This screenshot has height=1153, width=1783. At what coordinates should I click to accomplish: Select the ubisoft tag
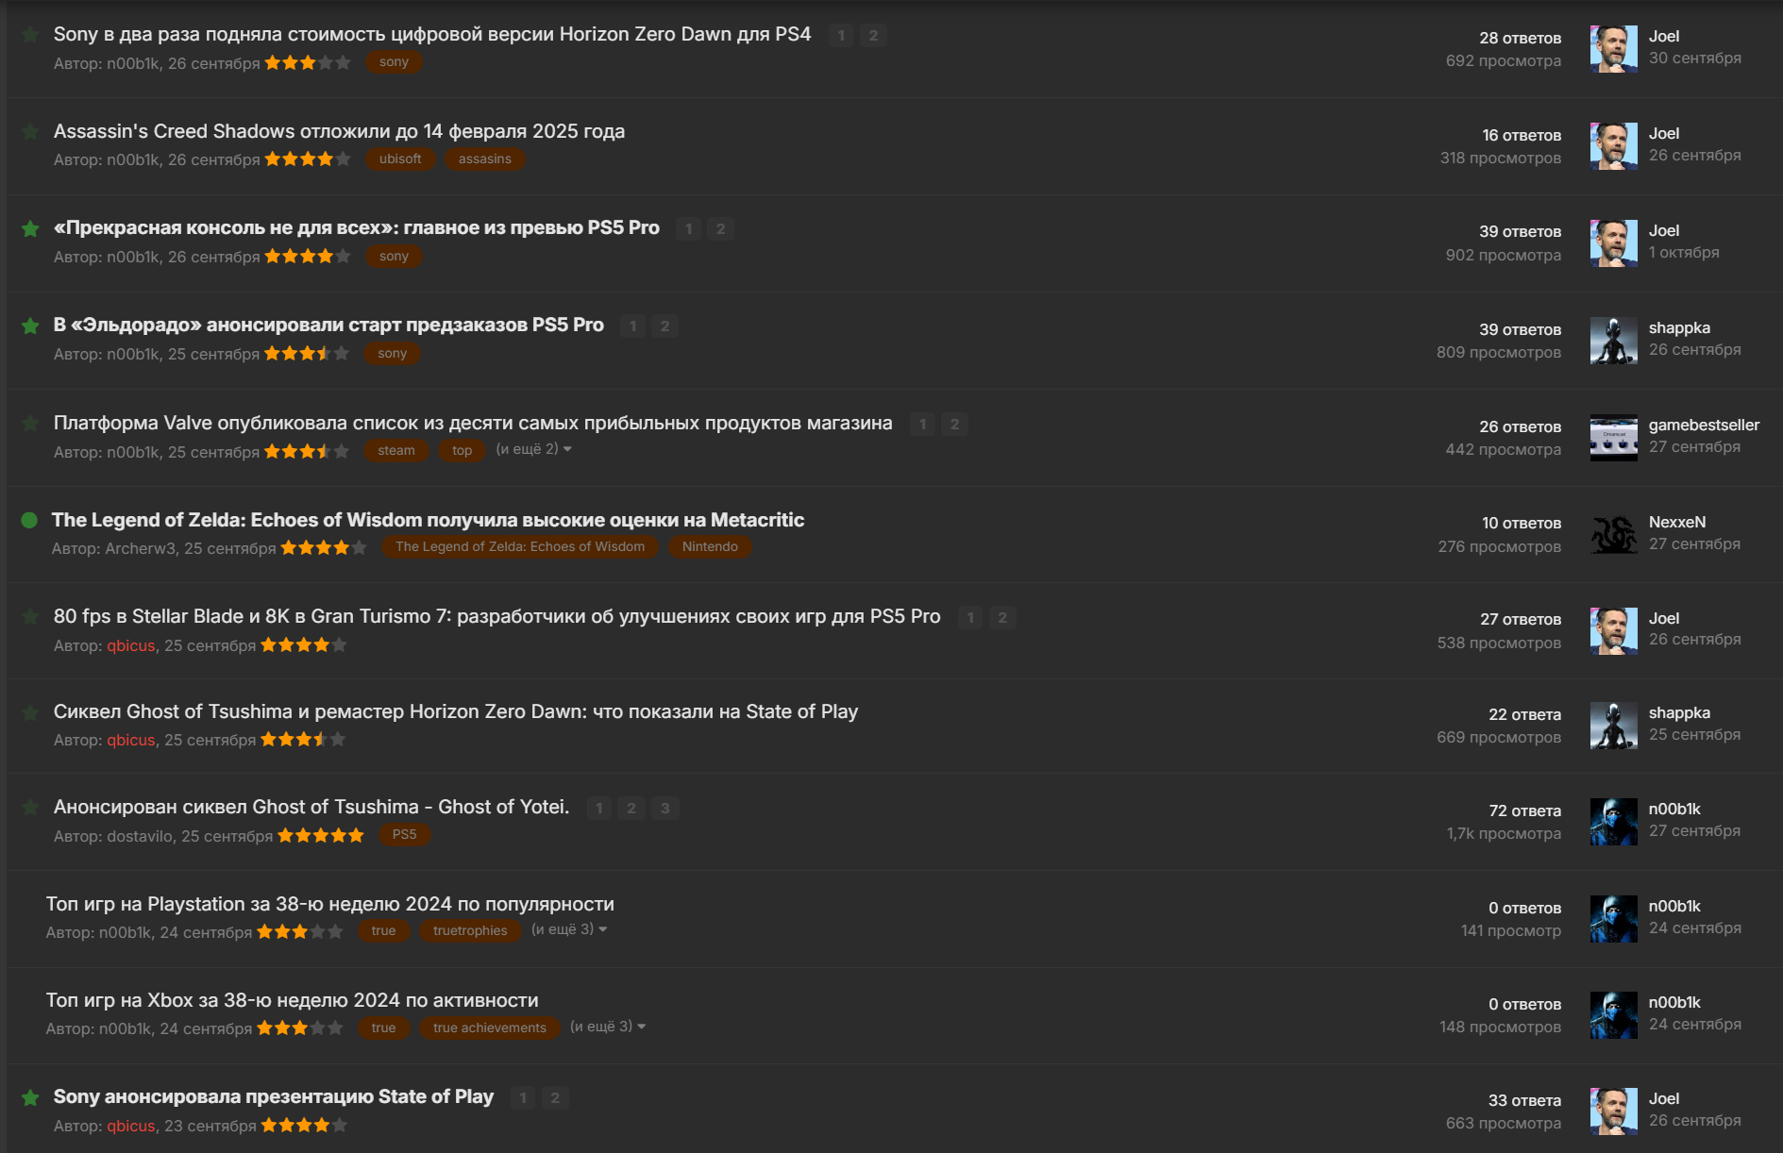pos(400,159)
